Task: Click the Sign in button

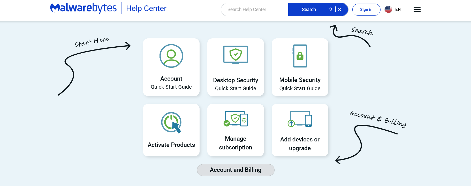Action: pyautogui.click(x=366, y=10)
